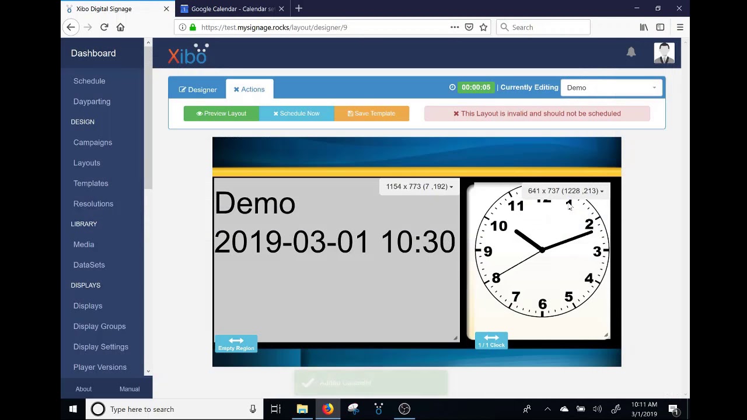The height and width of the screenshot is (420, 747).
Task: Toggle the Firefox sidebar view
Action: click(x=660, y=27)
